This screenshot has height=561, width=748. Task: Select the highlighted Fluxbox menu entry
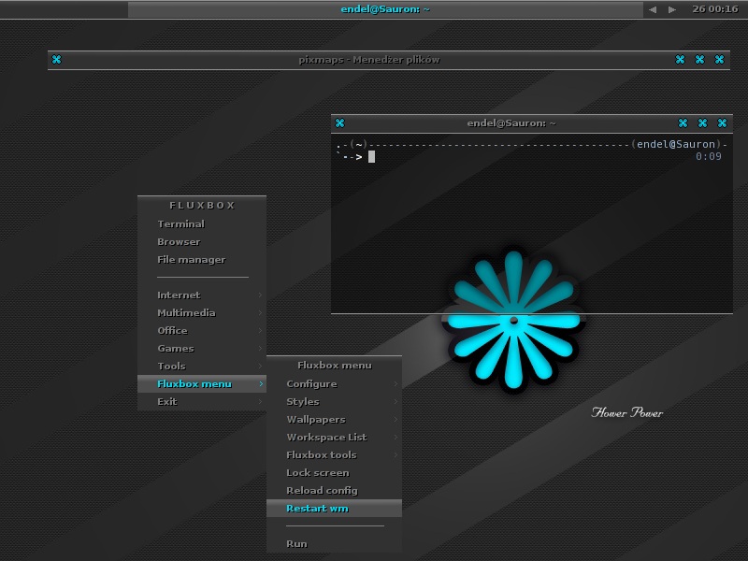click(202, 384)
